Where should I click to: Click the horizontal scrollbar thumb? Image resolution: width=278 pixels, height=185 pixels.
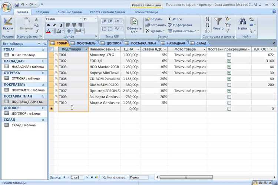pos(186,177)
